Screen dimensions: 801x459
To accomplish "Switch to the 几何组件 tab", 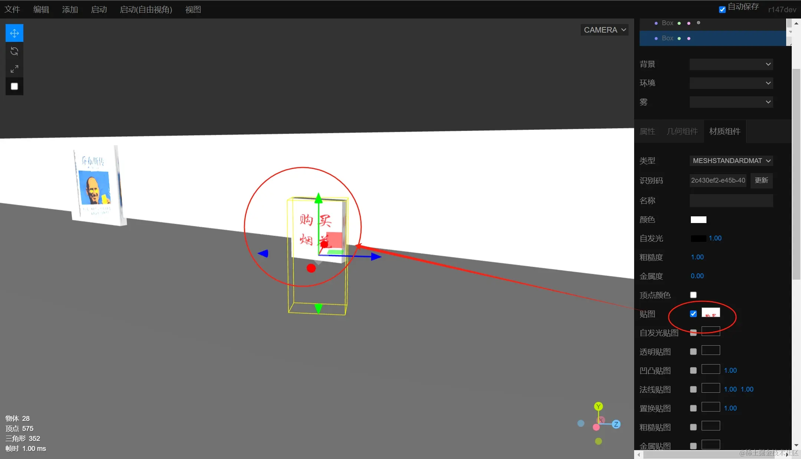I will pyautogui.click(x=682, y=132).
